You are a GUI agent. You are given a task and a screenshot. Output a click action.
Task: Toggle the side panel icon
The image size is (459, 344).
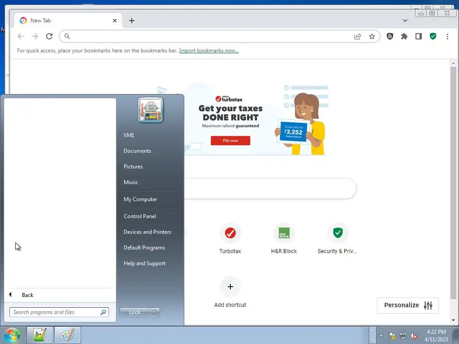(418, 36)
